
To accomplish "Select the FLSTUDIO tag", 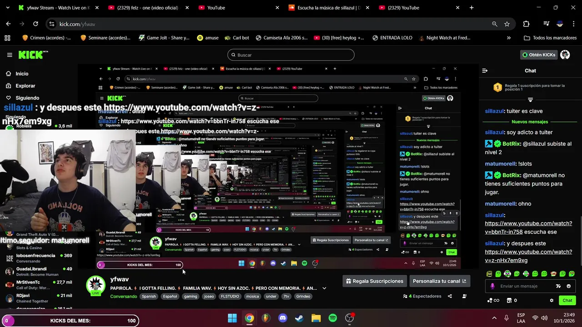I will [x=230, y=296].
